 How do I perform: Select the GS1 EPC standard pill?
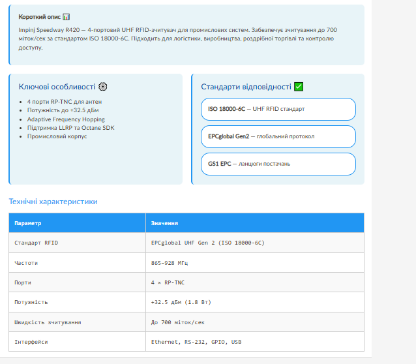pos(278,164)
